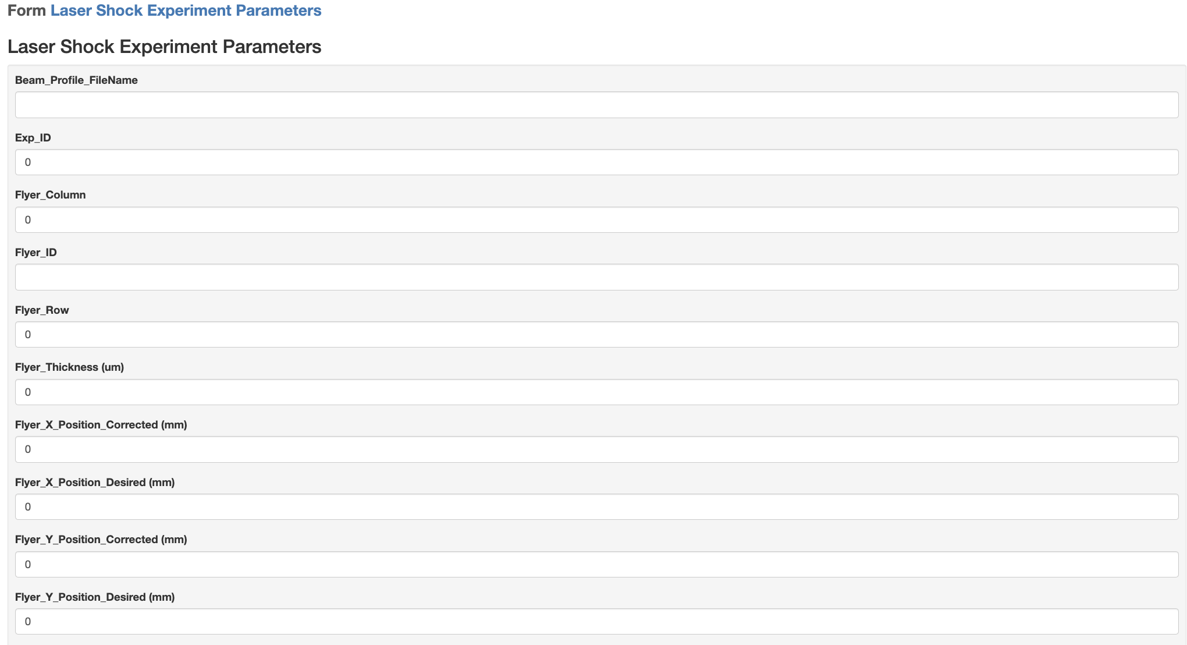Click the Flyer_Column label text
The width and height of the screenshot is (1187, 645).
coord(51,195)
